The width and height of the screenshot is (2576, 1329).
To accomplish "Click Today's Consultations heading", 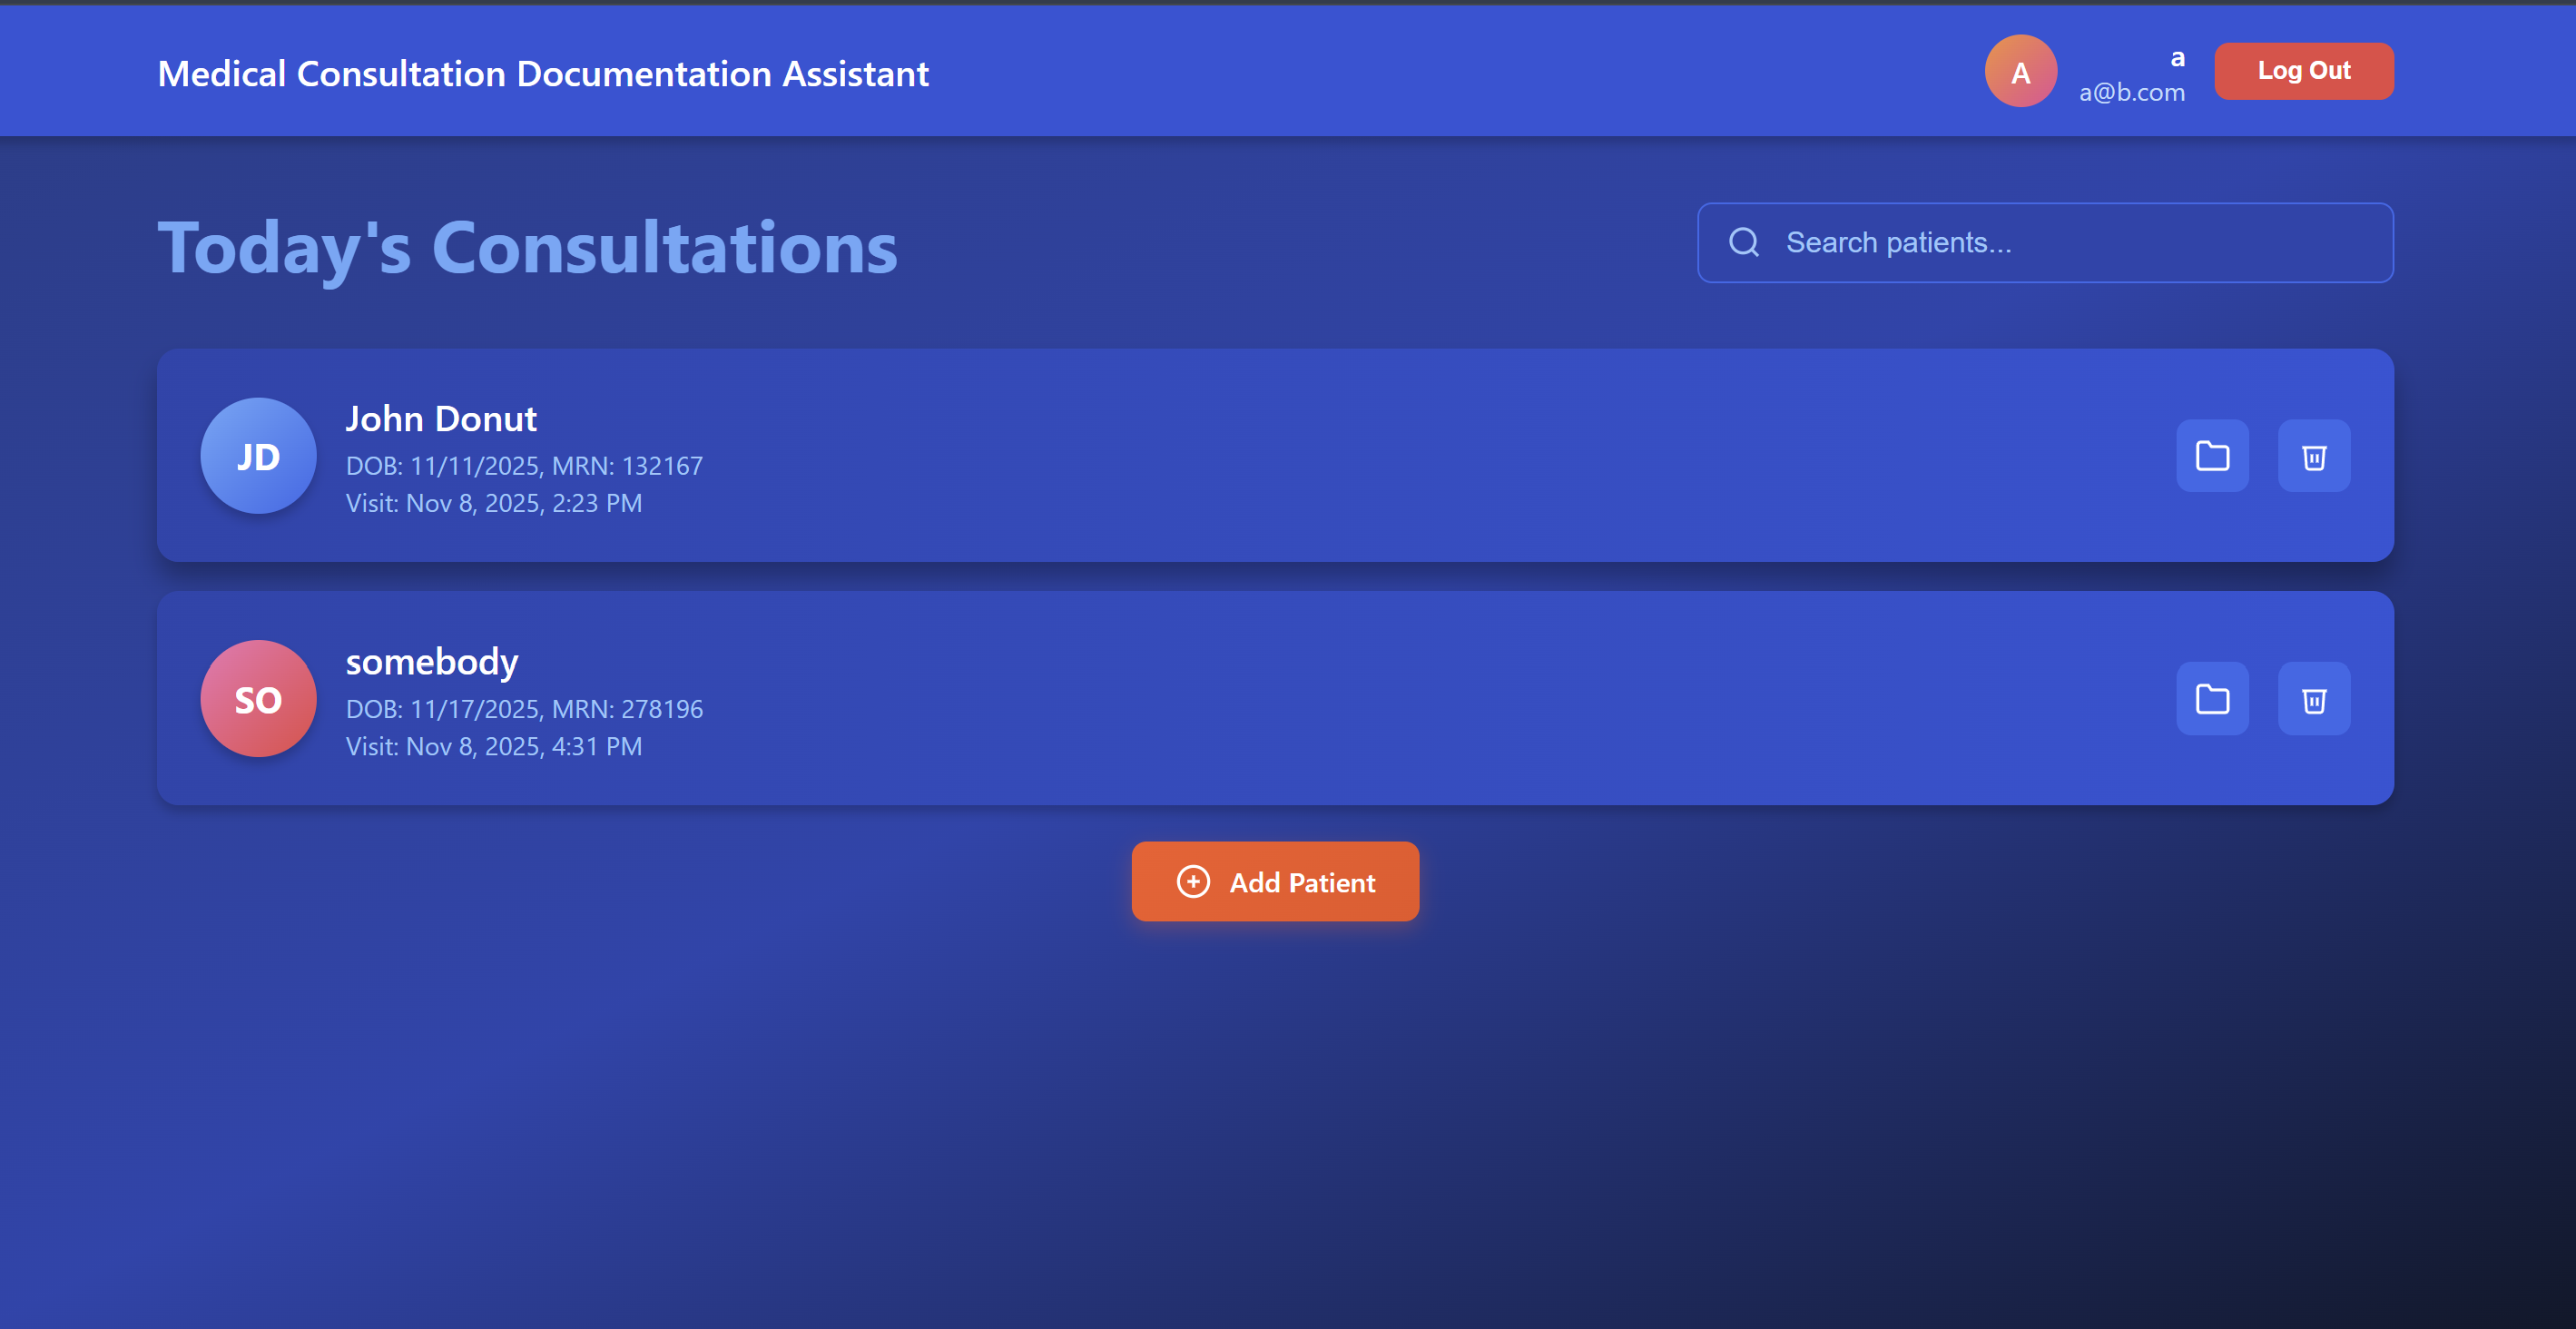I will [x=527, y=248].
